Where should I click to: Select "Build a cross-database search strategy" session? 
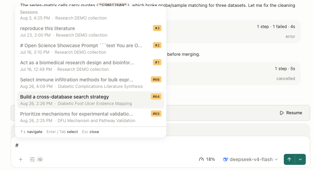pos(91,100)
